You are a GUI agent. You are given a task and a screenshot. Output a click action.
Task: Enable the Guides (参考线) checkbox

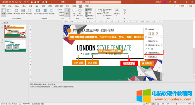(x=58, y=15)
